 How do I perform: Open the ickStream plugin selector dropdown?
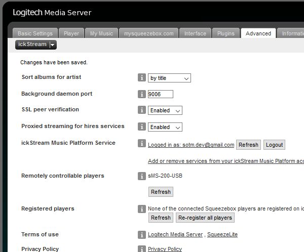(36, 45)
